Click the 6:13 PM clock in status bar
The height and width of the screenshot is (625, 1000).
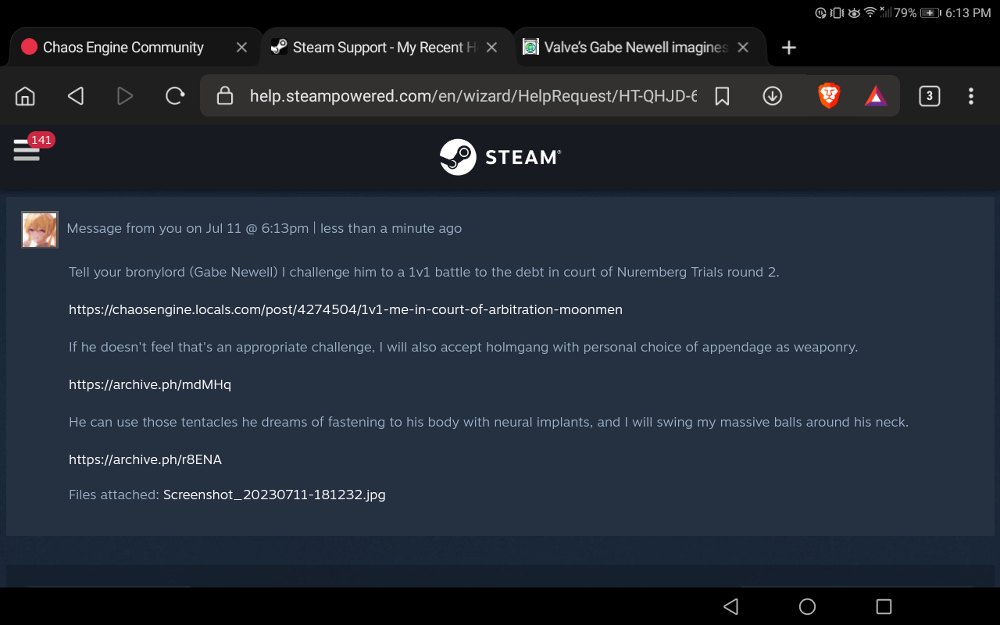point(968,12)
